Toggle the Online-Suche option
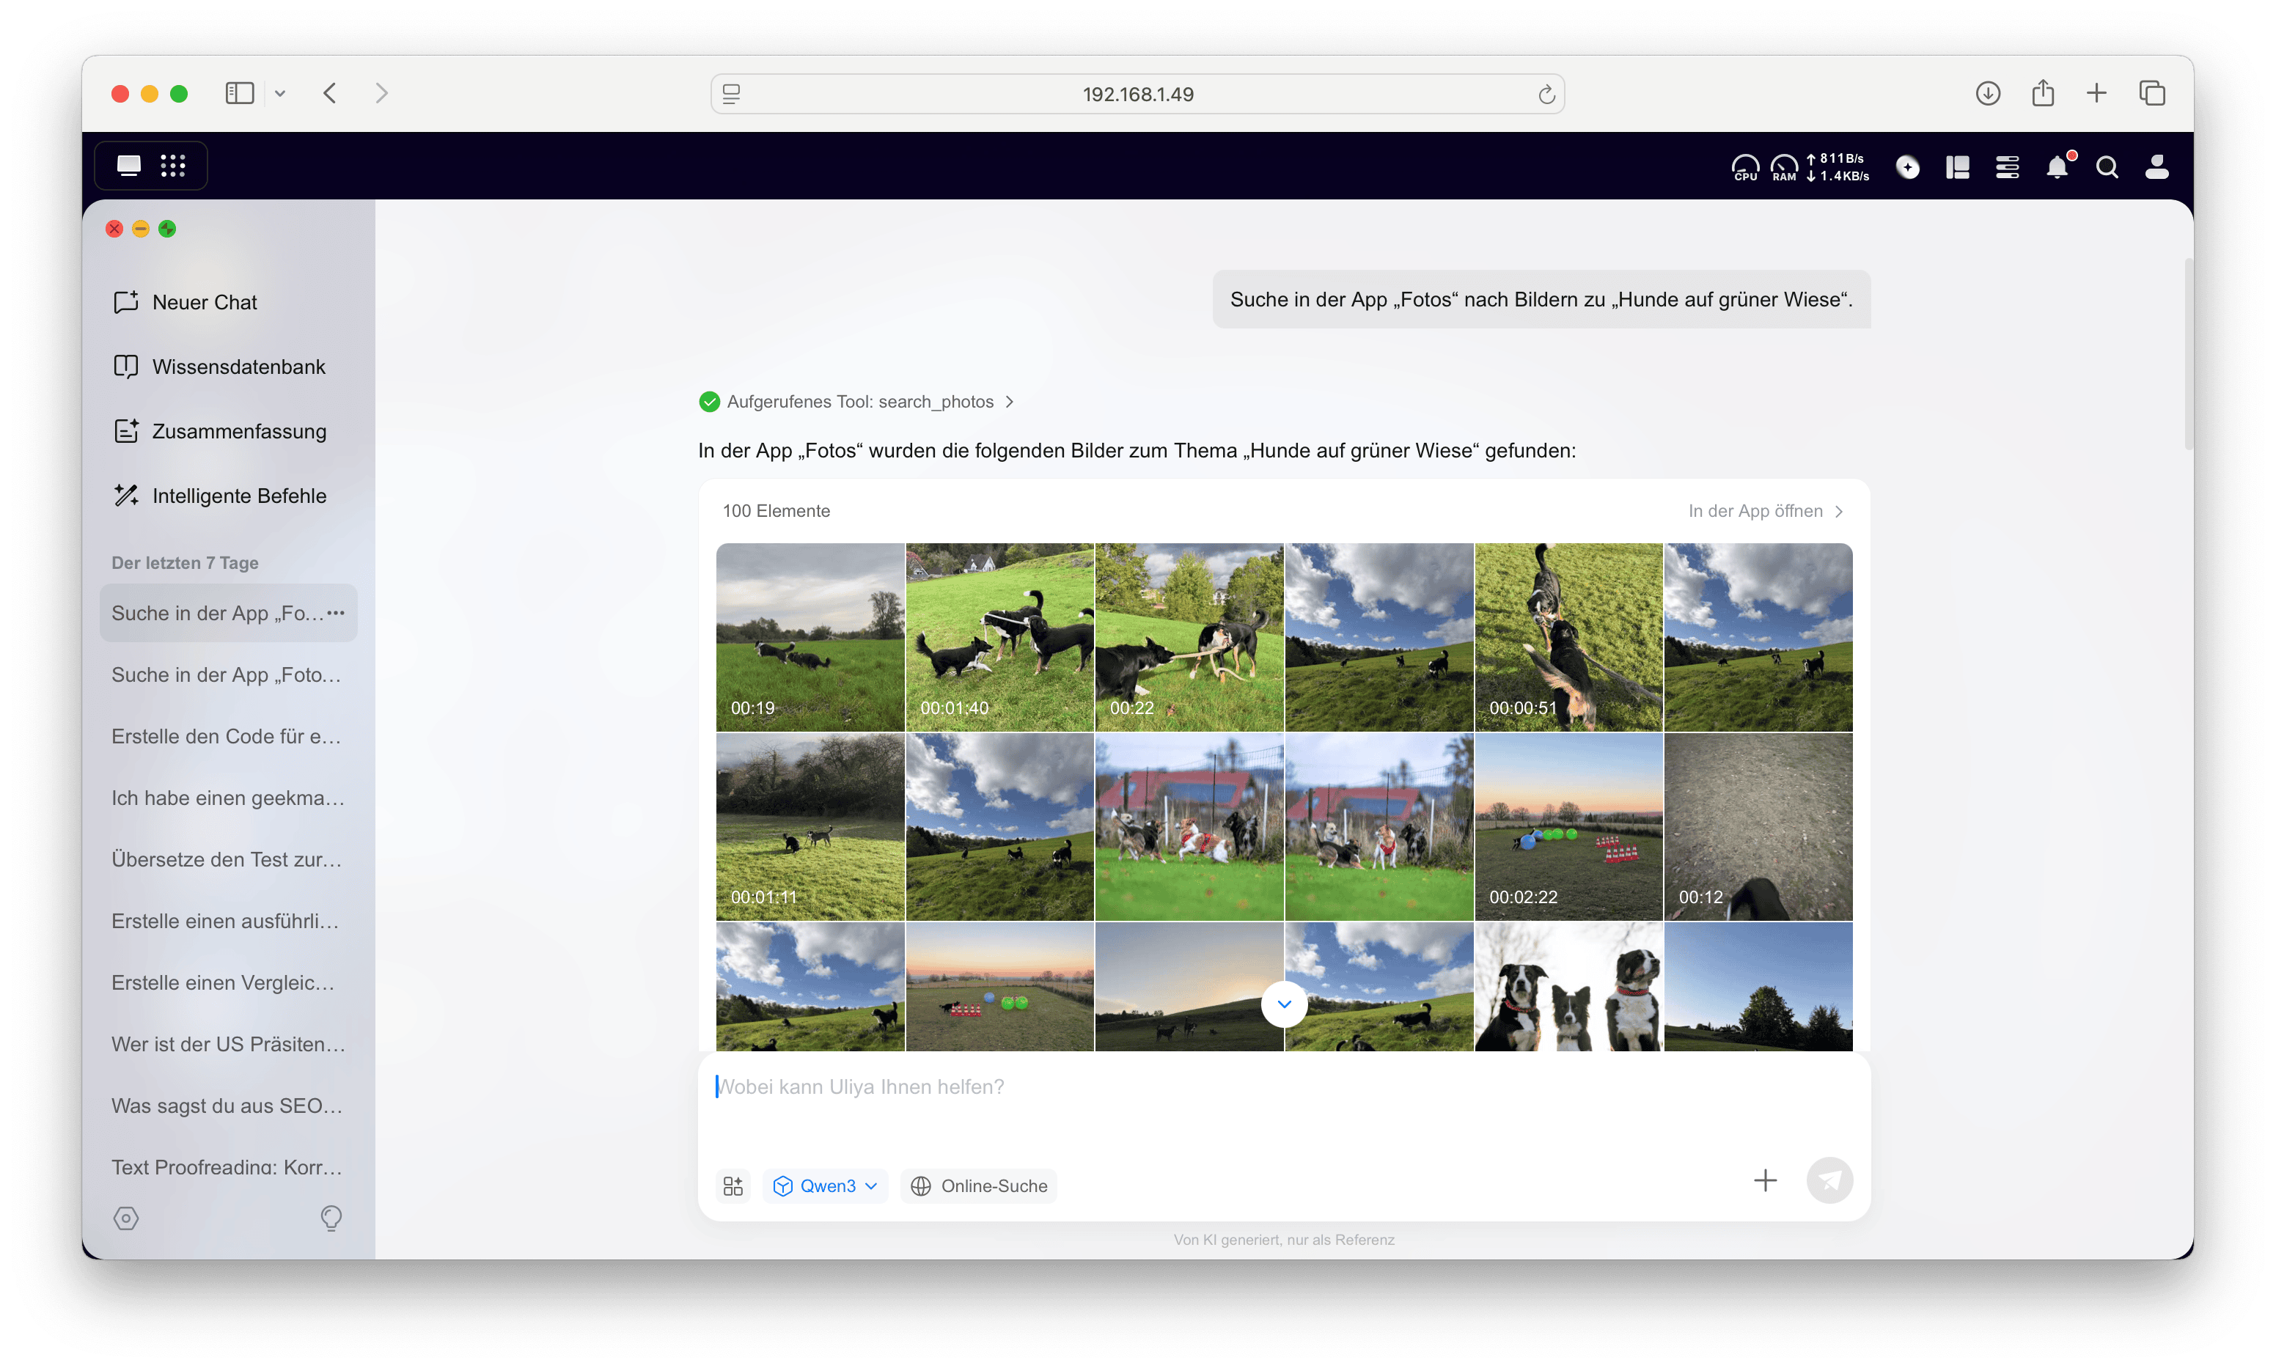 click(979, 1185)
